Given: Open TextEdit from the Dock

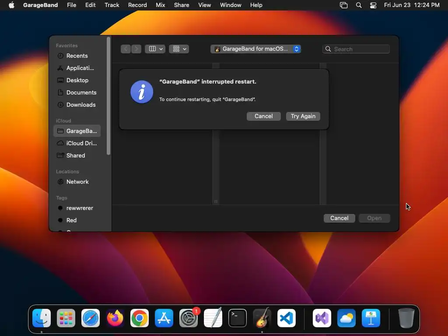Looking at the screenshot, I should click(x=213, y=318).
